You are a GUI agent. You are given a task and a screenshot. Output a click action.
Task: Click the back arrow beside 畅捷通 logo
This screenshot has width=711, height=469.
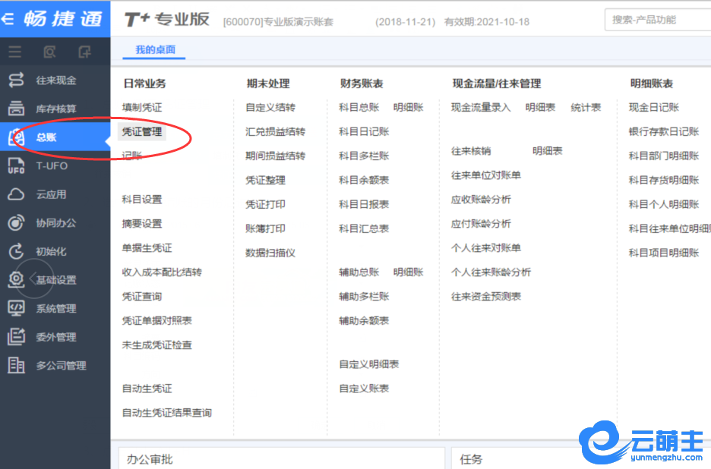[x=8, y=19]
